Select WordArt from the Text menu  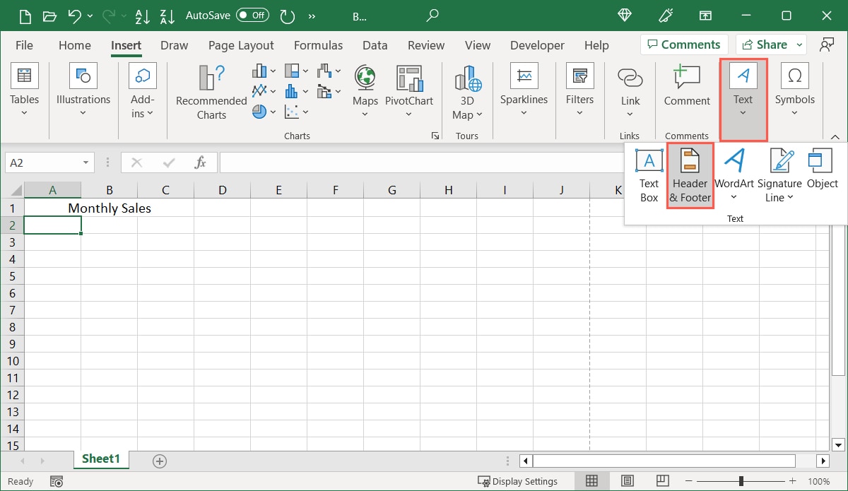pos(734,173)
